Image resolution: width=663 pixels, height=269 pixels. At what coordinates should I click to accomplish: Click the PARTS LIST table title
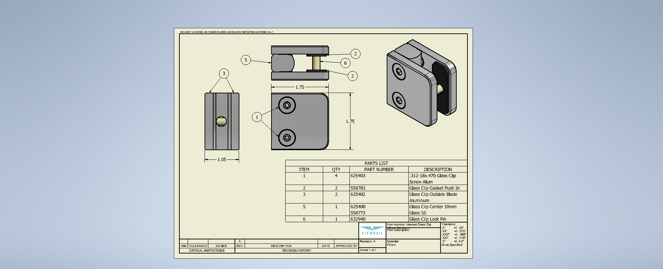pos(376,163)
